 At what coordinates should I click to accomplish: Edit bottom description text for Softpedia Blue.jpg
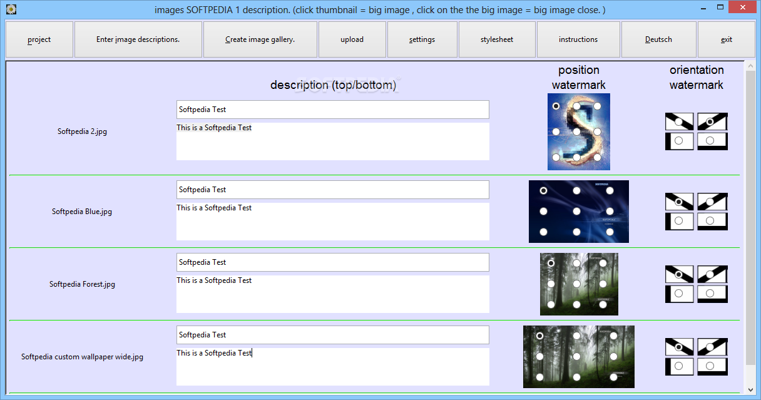(x=333, y=222)
